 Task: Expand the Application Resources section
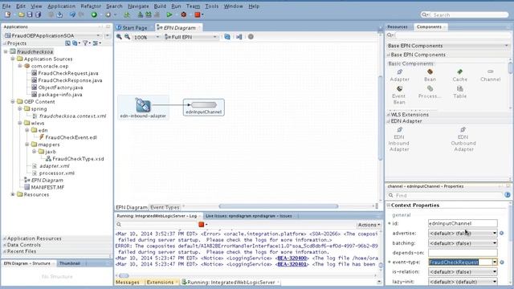point(5,238)
